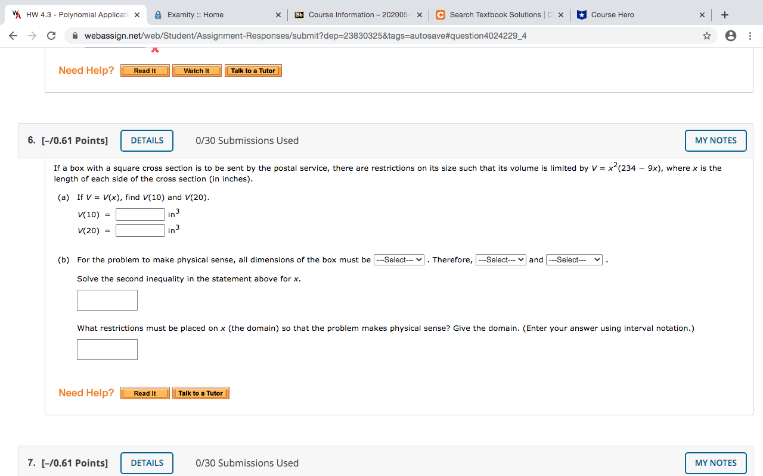Viewport: 763px width, 476px height.
Task: Reload the WebAssign page
Action: click(51, 36)
